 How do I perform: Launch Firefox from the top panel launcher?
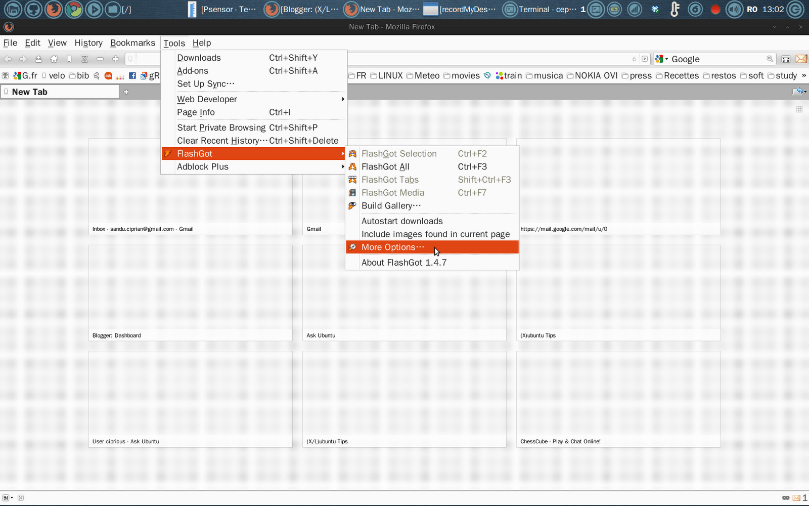[54, 9]
